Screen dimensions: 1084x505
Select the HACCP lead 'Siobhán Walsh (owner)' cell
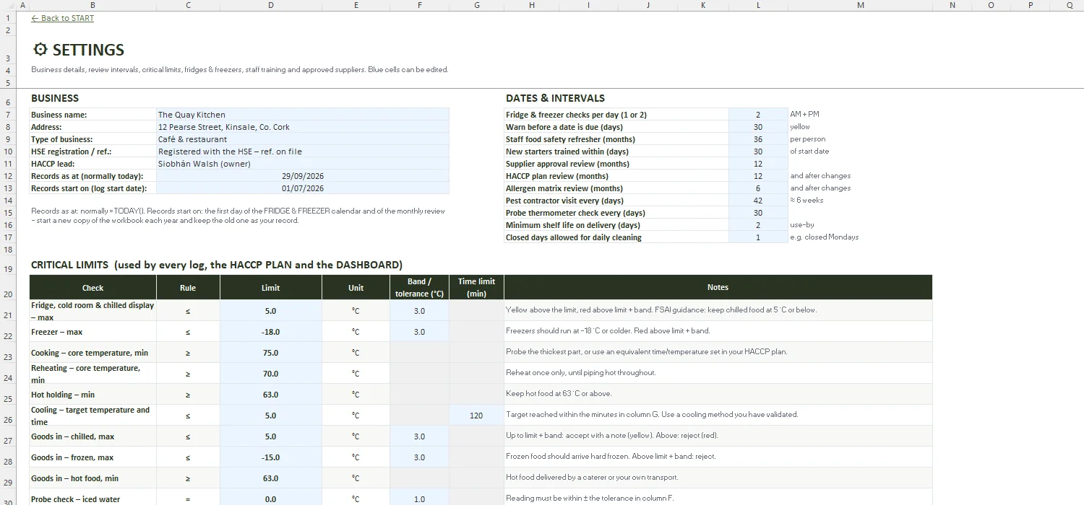click(x=303, y=164)
